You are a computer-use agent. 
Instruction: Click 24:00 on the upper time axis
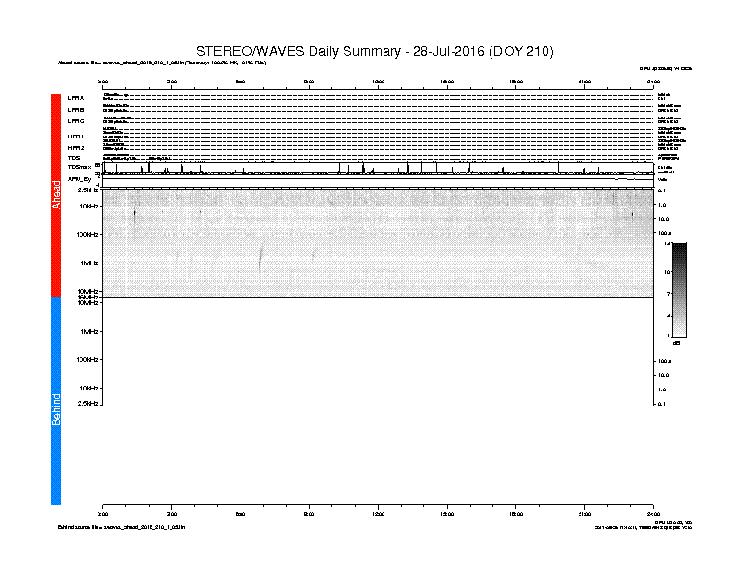pos(653,82)
